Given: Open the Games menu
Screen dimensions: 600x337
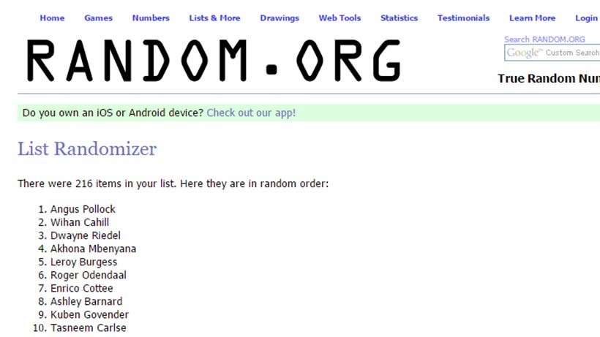Looking at the screenshot, I should point(98,18).
